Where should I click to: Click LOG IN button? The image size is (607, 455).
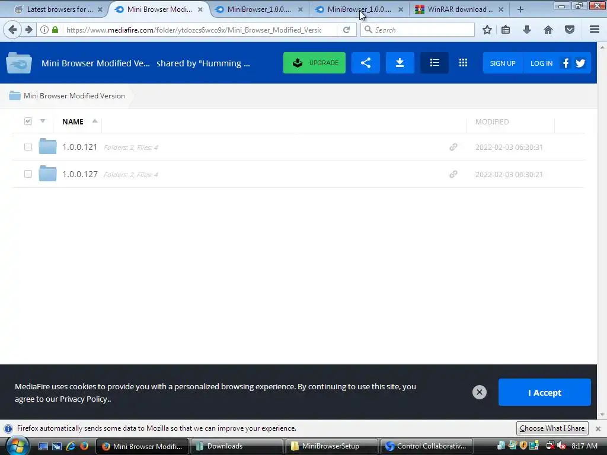tap(541, 63)
